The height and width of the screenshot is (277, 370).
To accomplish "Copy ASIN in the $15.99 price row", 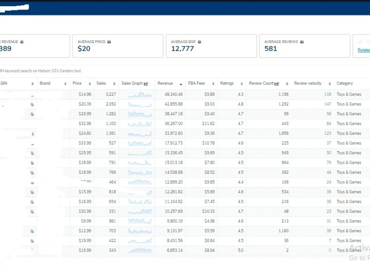I will point(32,192).
